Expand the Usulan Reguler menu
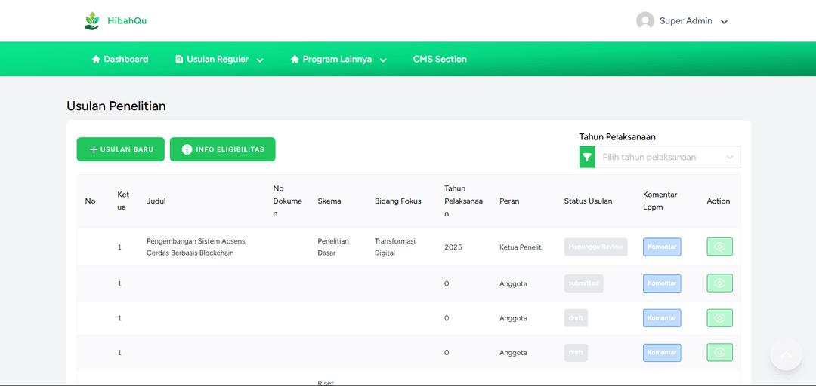 tap(219, 60)
